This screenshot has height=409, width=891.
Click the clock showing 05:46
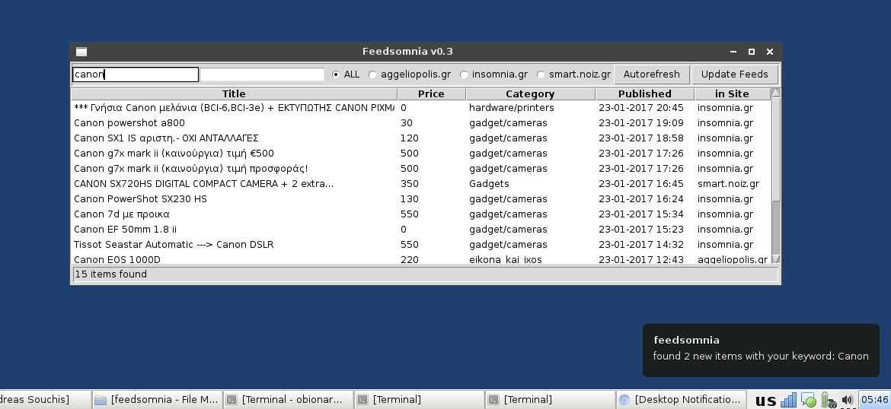pos(874,399)
